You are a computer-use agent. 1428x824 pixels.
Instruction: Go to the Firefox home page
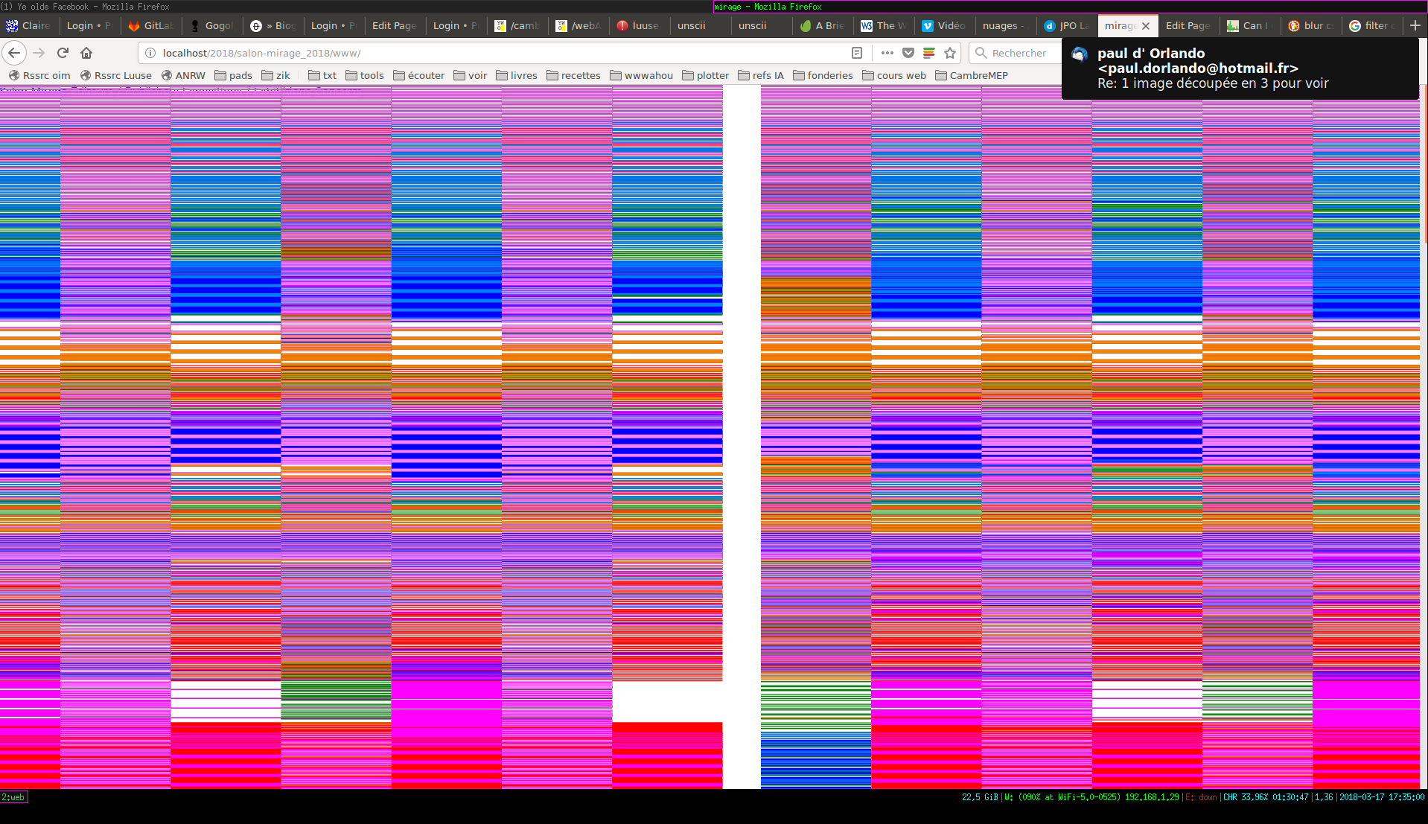86,53
